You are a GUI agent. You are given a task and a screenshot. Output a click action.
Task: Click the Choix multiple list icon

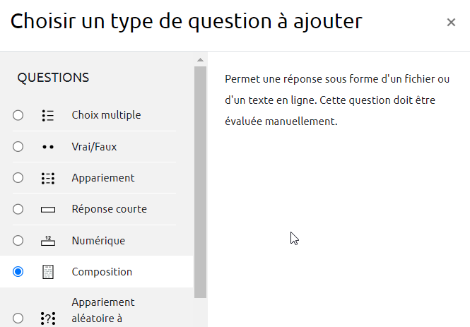point(48,116)
